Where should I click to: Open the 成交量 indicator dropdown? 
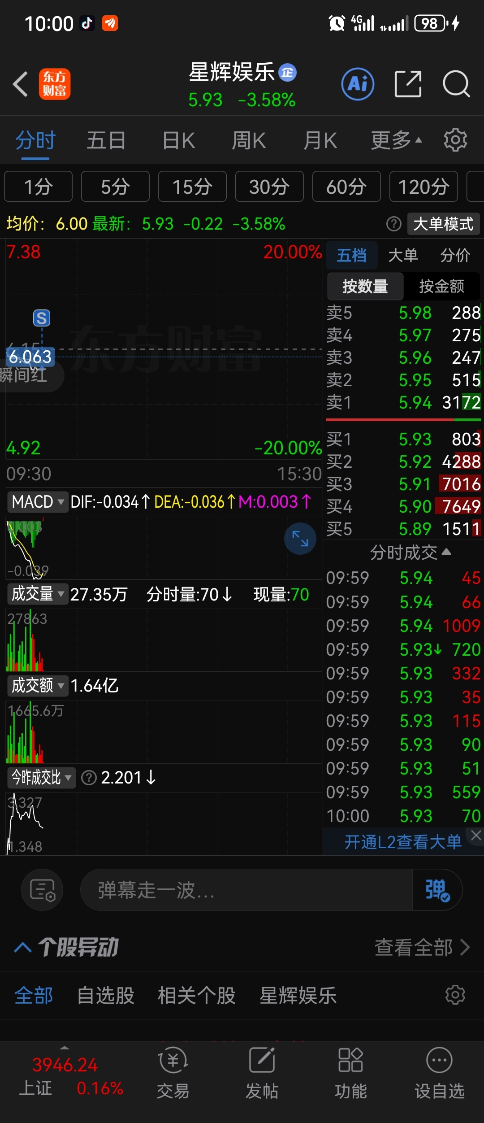tap(38, 593)
